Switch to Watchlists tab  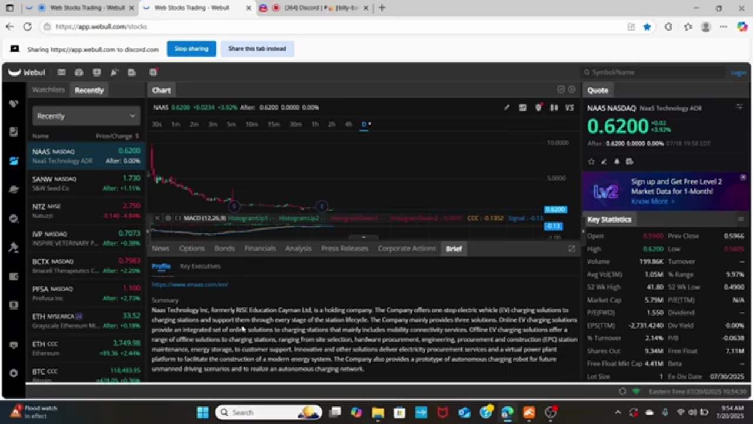[48, 90]
